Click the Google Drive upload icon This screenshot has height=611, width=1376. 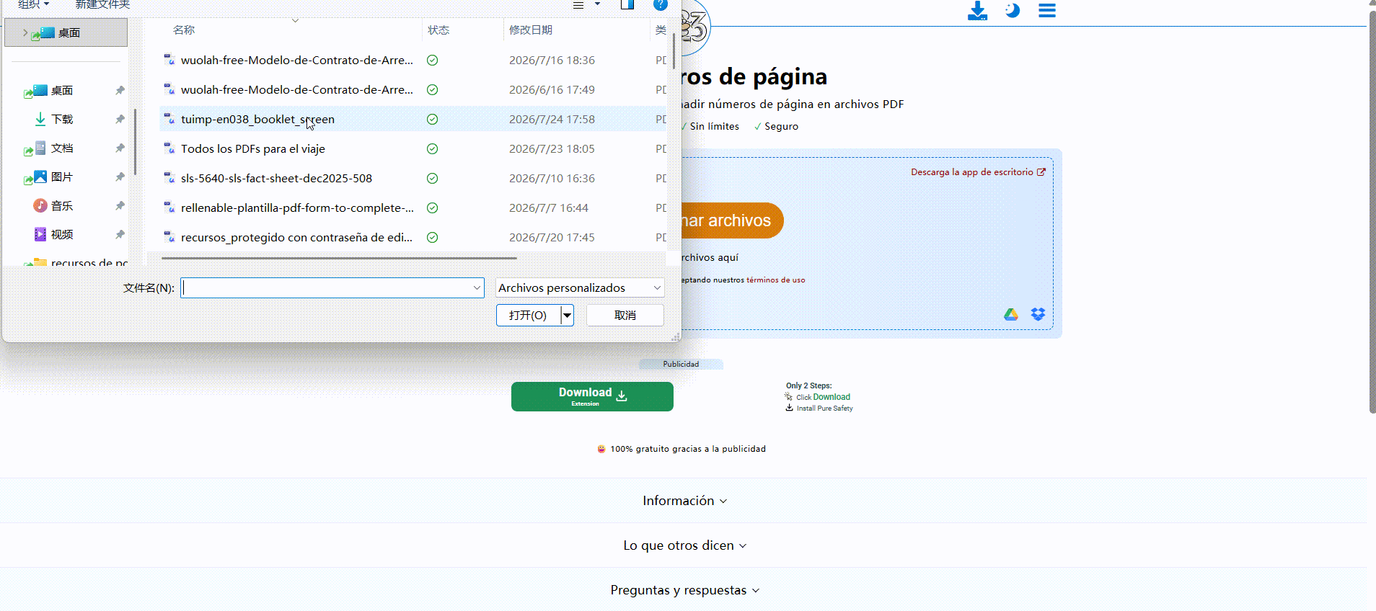[1011, 315]
